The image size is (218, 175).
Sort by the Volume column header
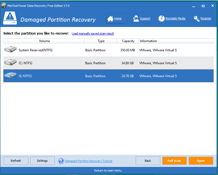[x=44, y=41]
